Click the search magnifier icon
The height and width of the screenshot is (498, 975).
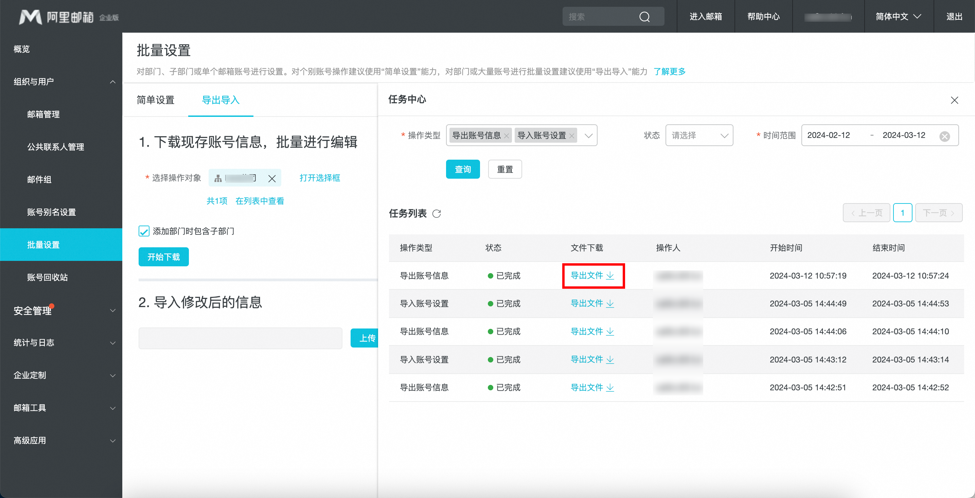[644, 17]
